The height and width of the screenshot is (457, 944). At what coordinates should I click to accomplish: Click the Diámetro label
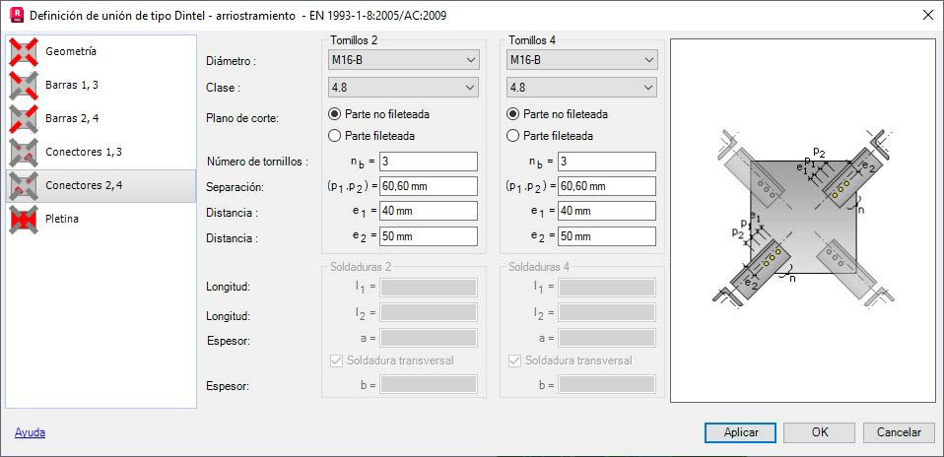coord(232,61)
